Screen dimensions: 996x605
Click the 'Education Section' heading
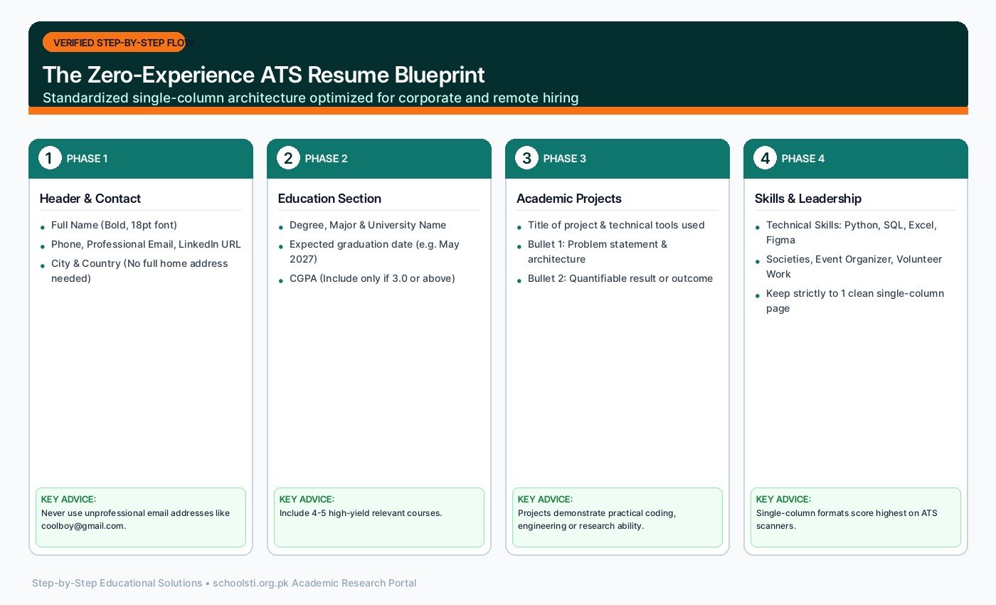(329, 199)
